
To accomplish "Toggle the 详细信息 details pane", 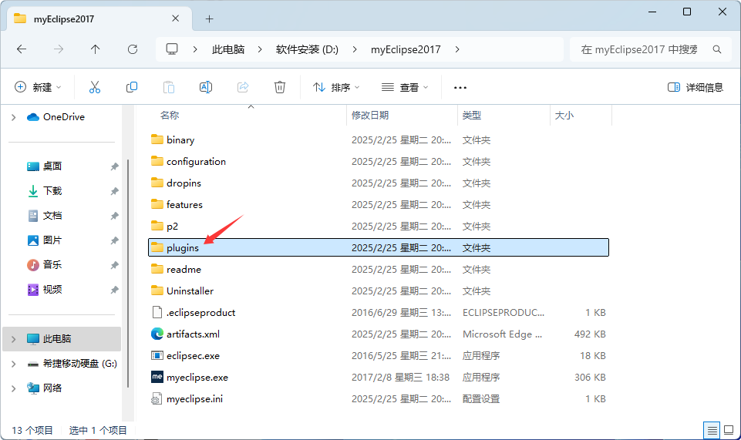I will click(696, 87).
